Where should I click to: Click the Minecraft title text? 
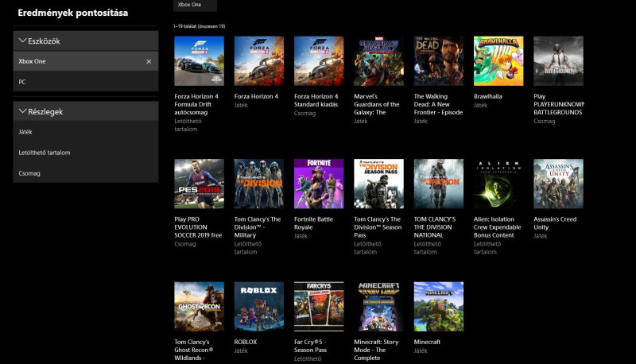click(x=427, y=342)
